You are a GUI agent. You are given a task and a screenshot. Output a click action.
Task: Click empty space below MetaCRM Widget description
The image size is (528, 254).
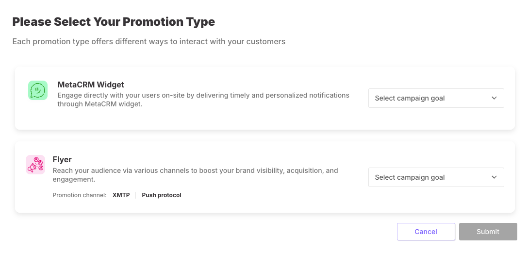click(194, 119)
